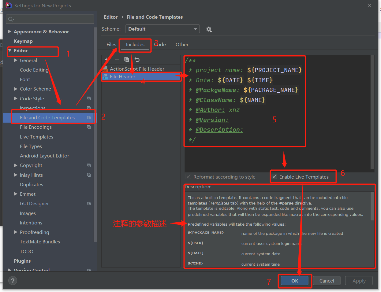The width and height of the screenshot is (381, 292).
Task: Click the project-level icon beside GUI Designer
Action: pos(89,203)
